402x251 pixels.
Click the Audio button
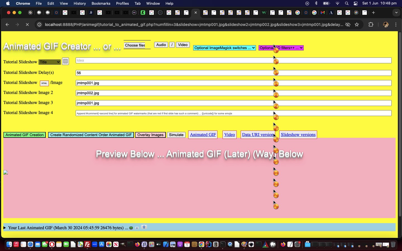(x=161, y=45)
